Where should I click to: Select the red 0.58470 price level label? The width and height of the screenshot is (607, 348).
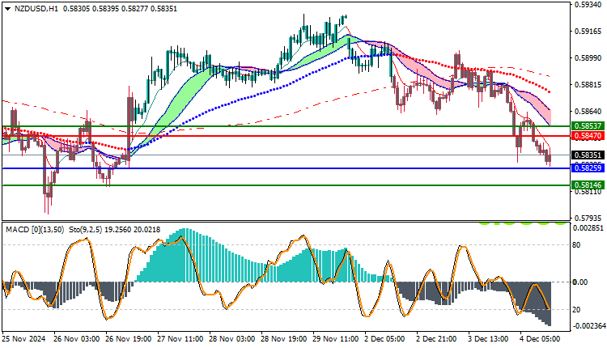[x=588, y=136]
